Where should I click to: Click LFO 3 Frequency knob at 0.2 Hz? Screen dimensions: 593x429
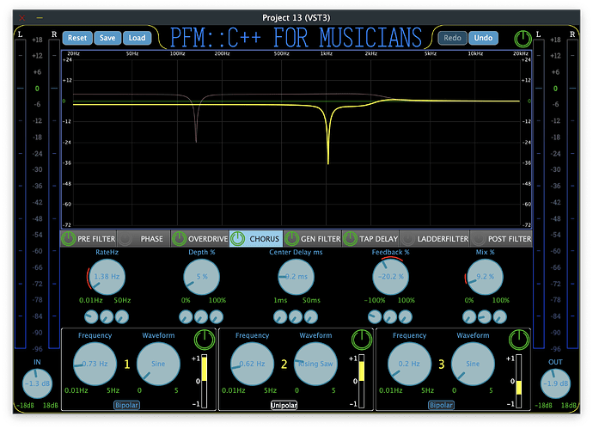click(410, 364)
